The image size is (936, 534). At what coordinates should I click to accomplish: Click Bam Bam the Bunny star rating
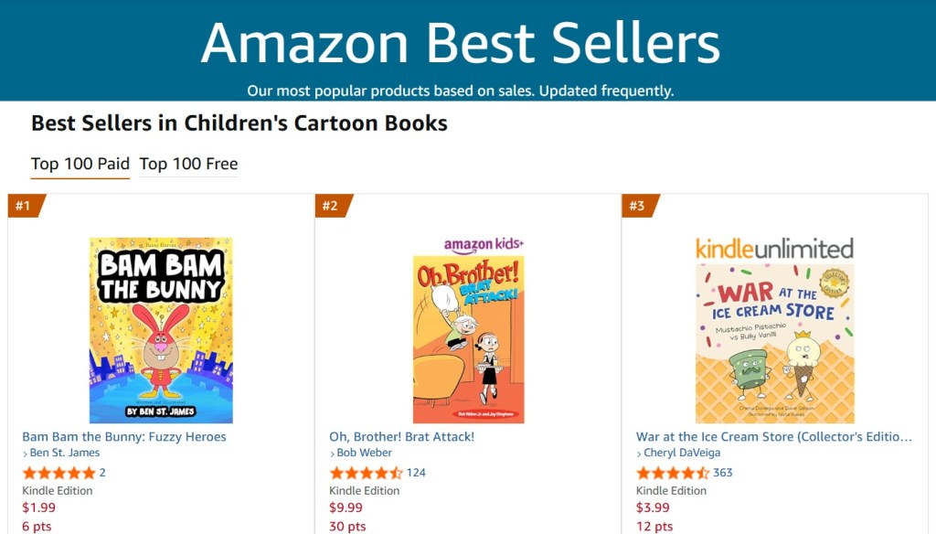pyautogui.click(x=58, y=473)
